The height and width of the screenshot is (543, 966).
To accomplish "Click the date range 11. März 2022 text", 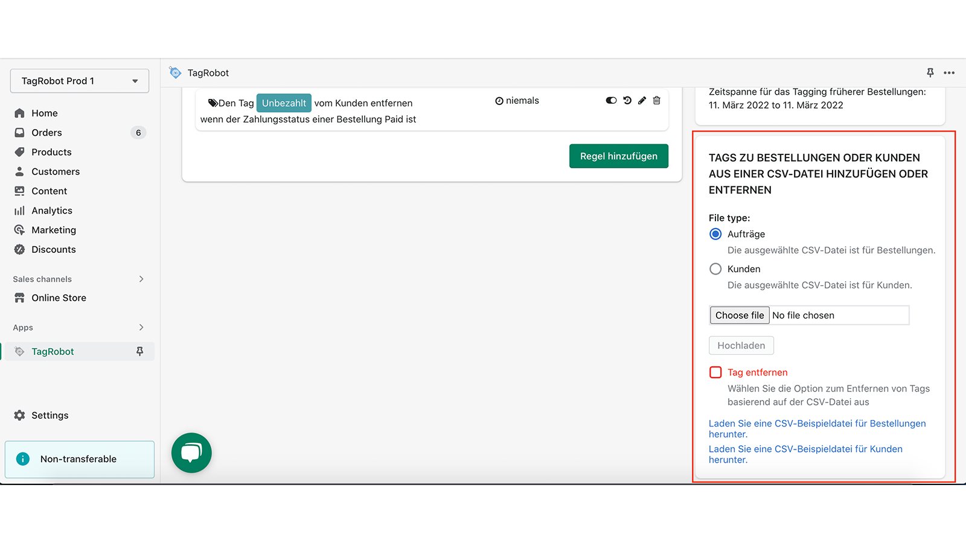I will [x=776, y=105].
